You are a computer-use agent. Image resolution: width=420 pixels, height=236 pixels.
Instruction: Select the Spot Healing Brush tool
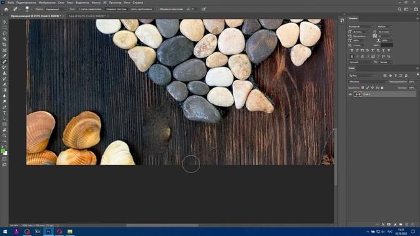(5, 62)
